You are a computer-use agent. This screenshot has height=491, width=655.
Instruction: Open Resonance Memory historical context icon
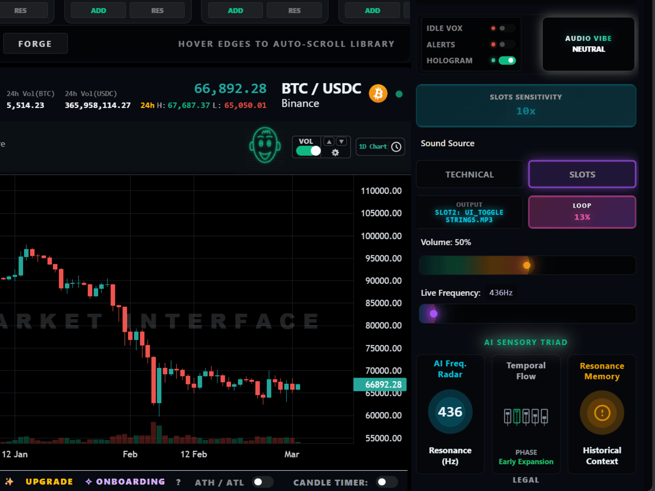[601, 413]
